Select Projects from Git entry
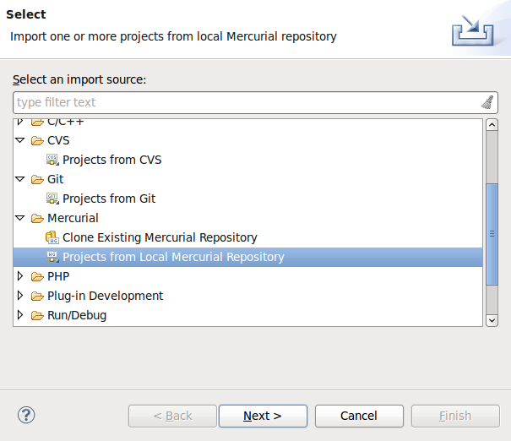This screenshot has height=441, width=511. coord(109,199)
